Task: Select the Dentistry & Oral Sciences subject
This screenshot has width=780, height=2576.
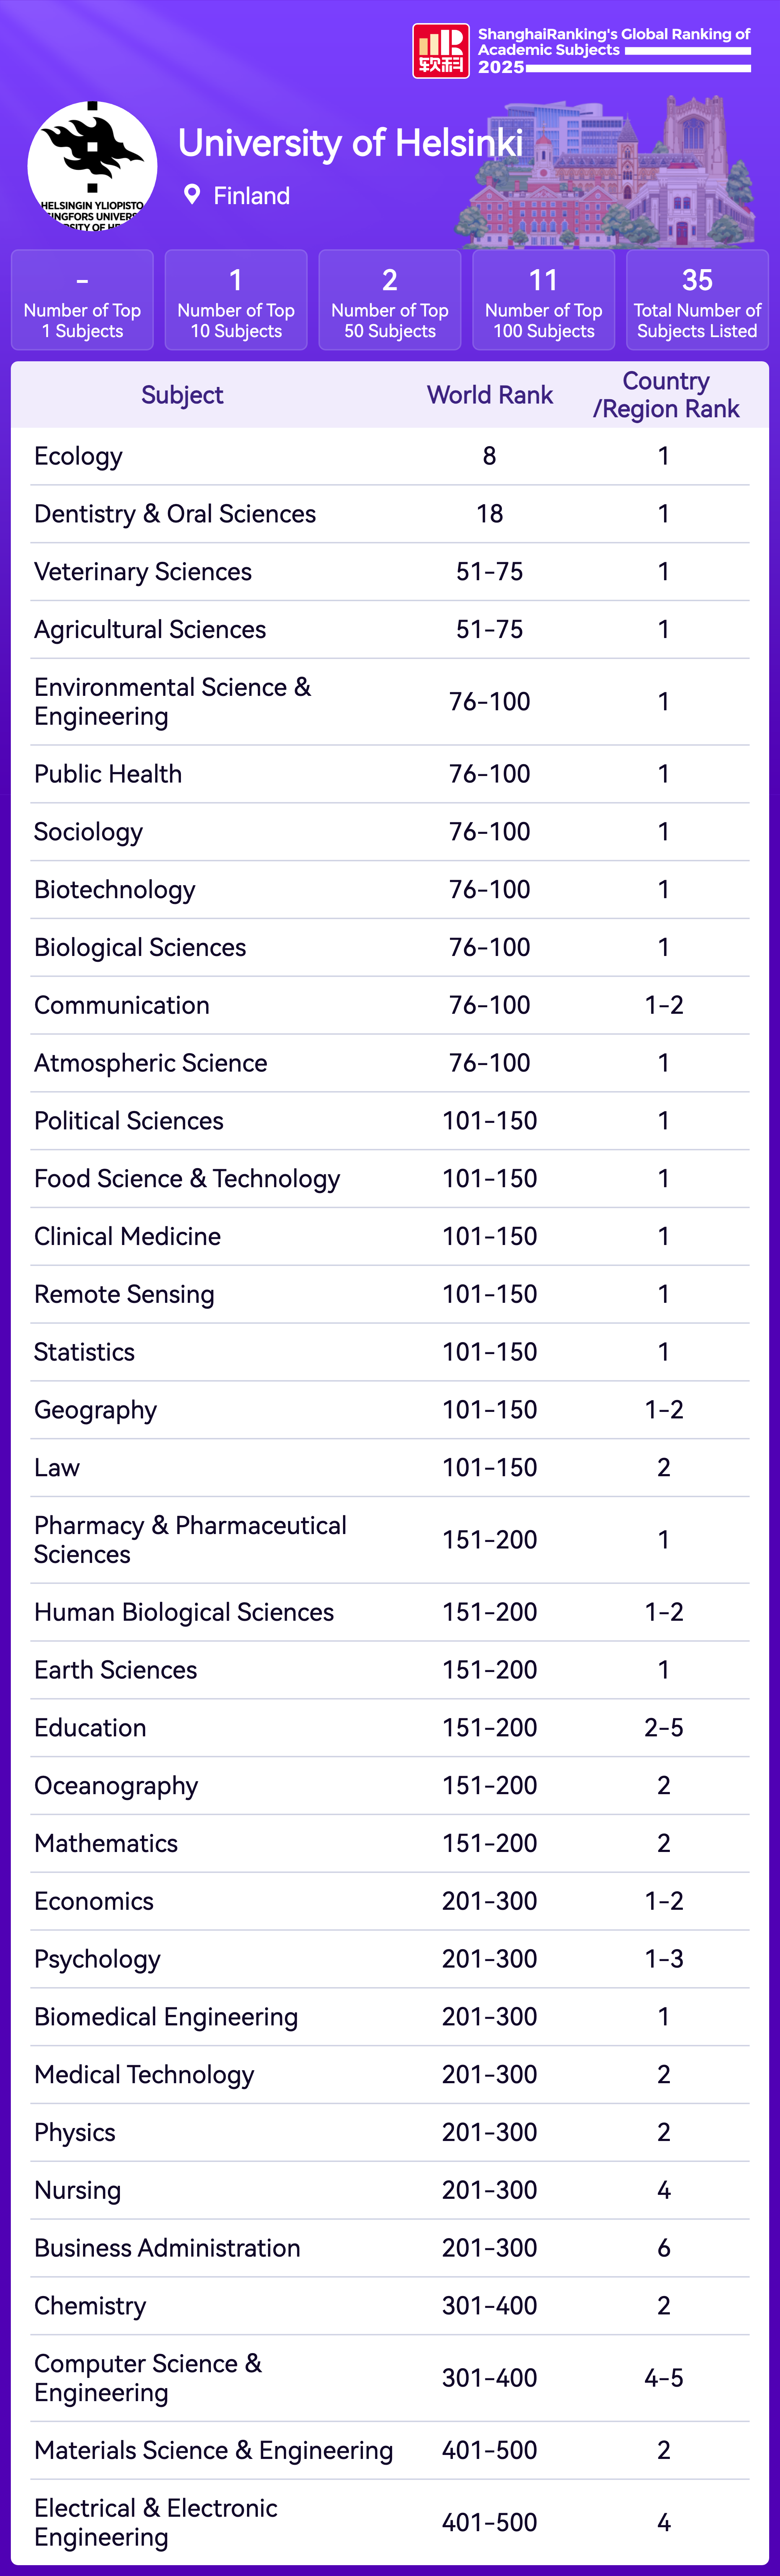Action: pyautogui.click(x=175, y=514)
